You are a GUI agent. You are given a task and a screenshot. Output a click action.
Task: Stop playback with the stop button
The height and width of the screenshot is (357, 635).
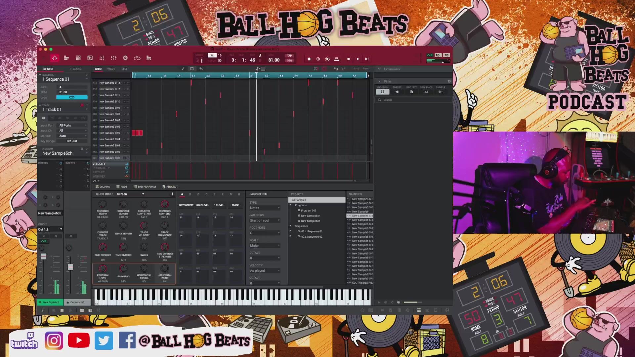pyautogui.click(x=348, y=59)
